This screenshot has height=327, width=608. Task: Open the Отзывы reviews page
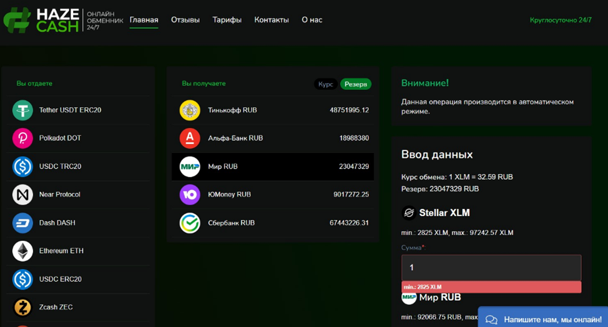[185, 20]
